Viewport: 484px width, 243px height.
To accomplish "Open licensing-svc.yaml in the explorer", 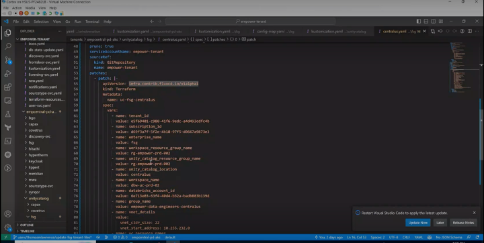I will coord(43,75).
